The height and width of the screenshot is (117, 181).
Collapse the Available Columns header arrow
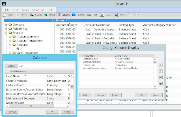pos(7,71)
